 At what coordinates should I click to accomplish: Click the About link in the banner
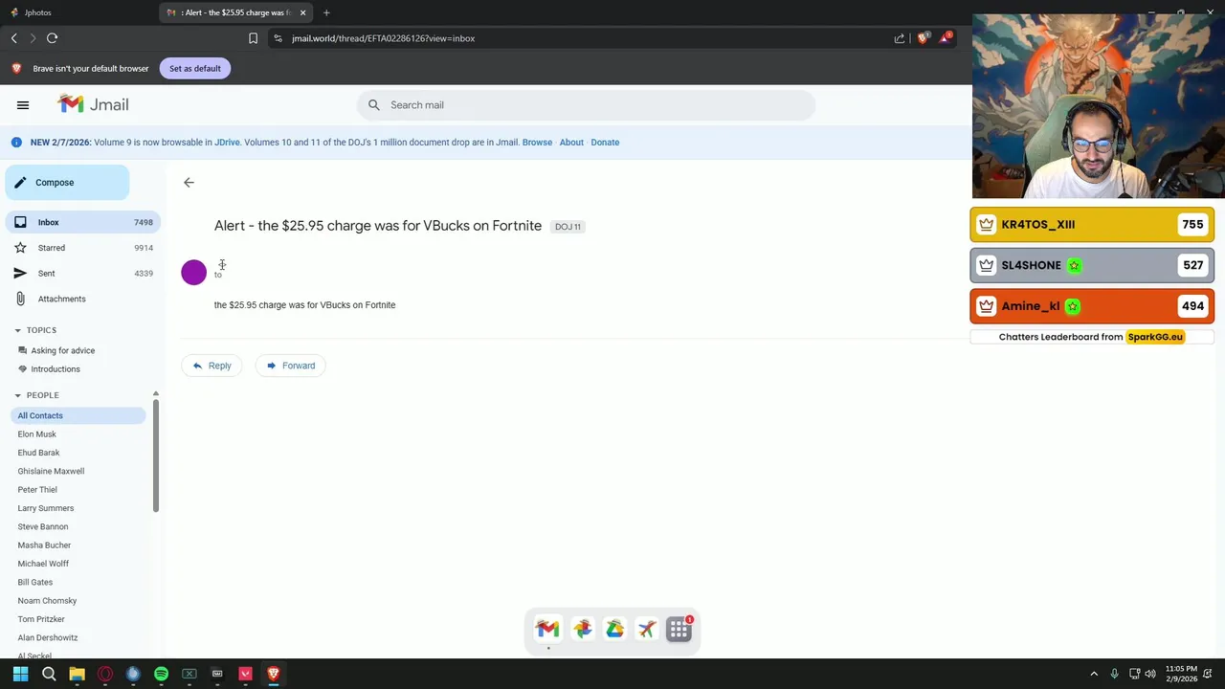pos(571,143)
